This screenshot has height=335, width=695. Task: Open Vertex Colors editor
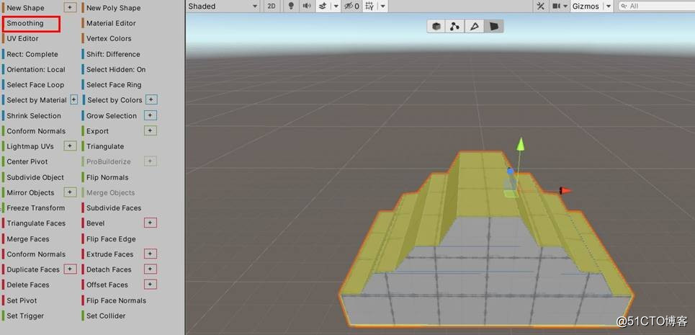point(109,39)
